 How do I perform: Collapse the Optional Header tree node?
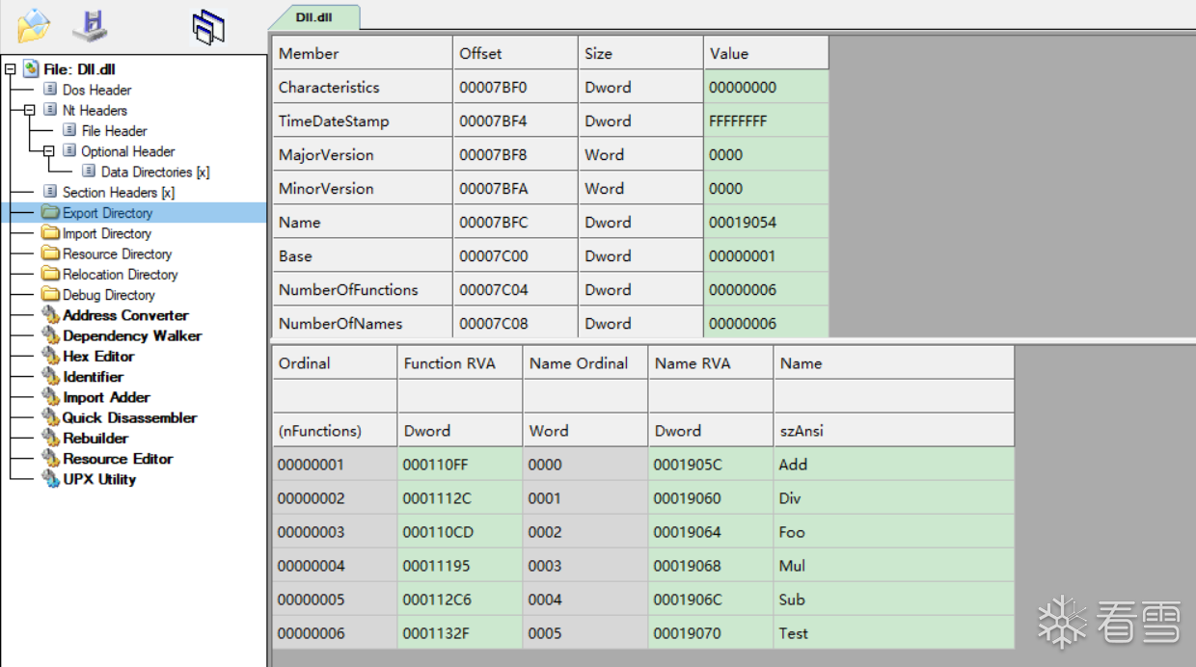[49, 151]
